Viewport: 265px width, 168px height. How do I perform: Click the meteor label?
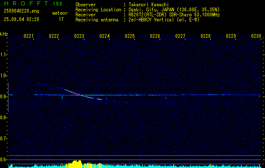click(60, 13)
